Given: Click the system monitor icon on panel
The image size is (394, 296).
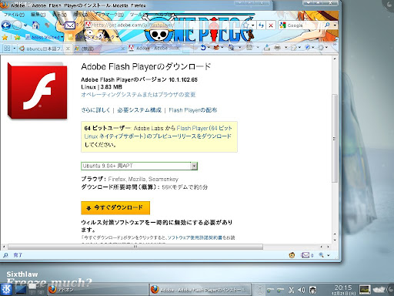Looking at the screenshot, I should pyautogui.click(x=365, y=290).
